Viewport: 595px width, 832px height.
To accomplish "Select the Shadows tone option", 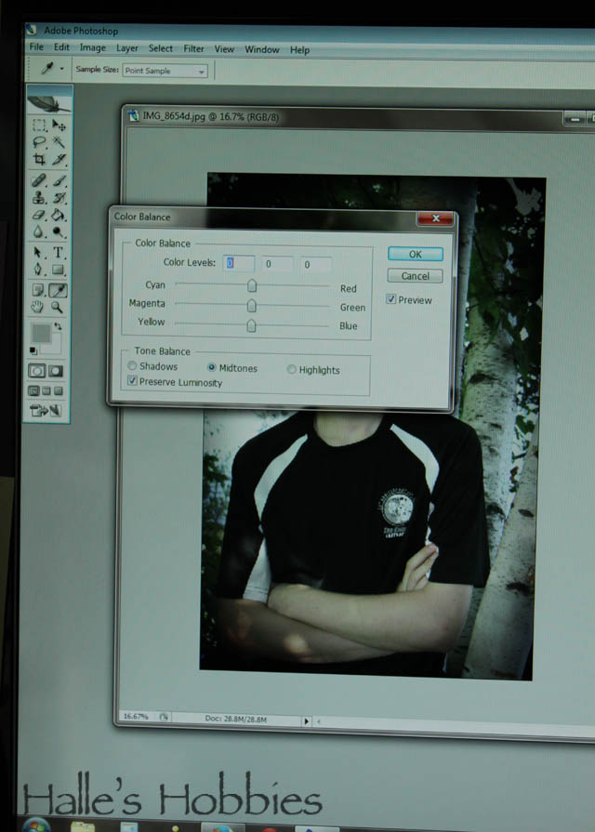I will [132, 367].
